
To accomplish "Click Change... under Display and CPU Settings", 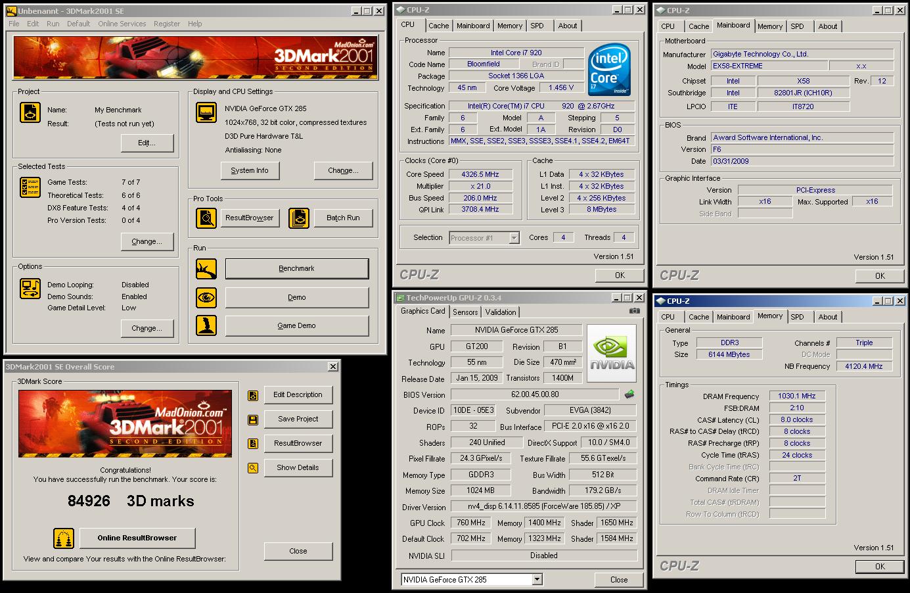I will coord(343,170).
